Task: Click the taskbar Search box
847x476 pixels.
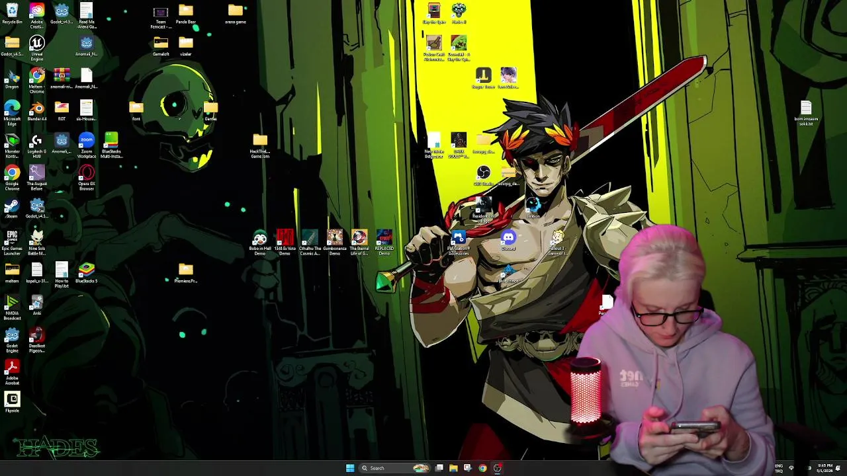Action: pyautogui.click(x=394, y=468)
